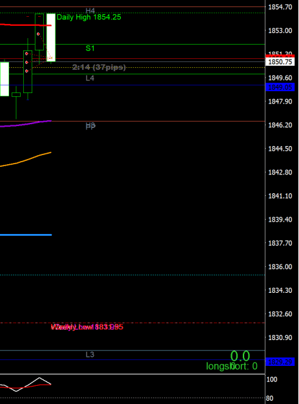This screenshot has height=404, width=299.
Task: Select the S1 support level label
Action: pyautogui.click(x=90, y=48)
